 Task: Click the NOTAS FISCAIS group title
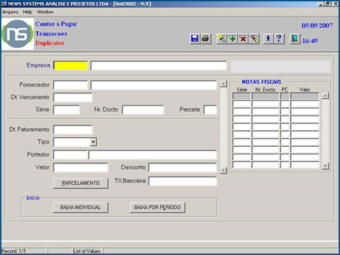click(x=262, y=82)
